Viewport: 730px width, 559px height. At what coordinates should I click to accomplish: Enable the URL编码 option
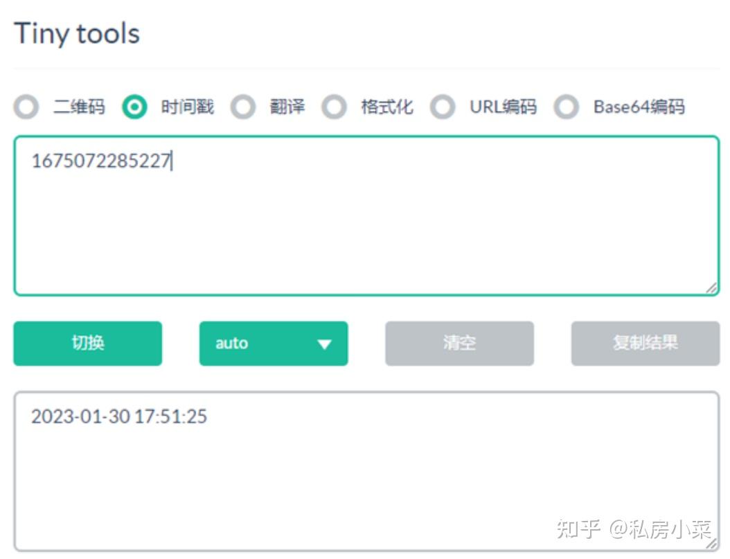[x=443, y=107]
